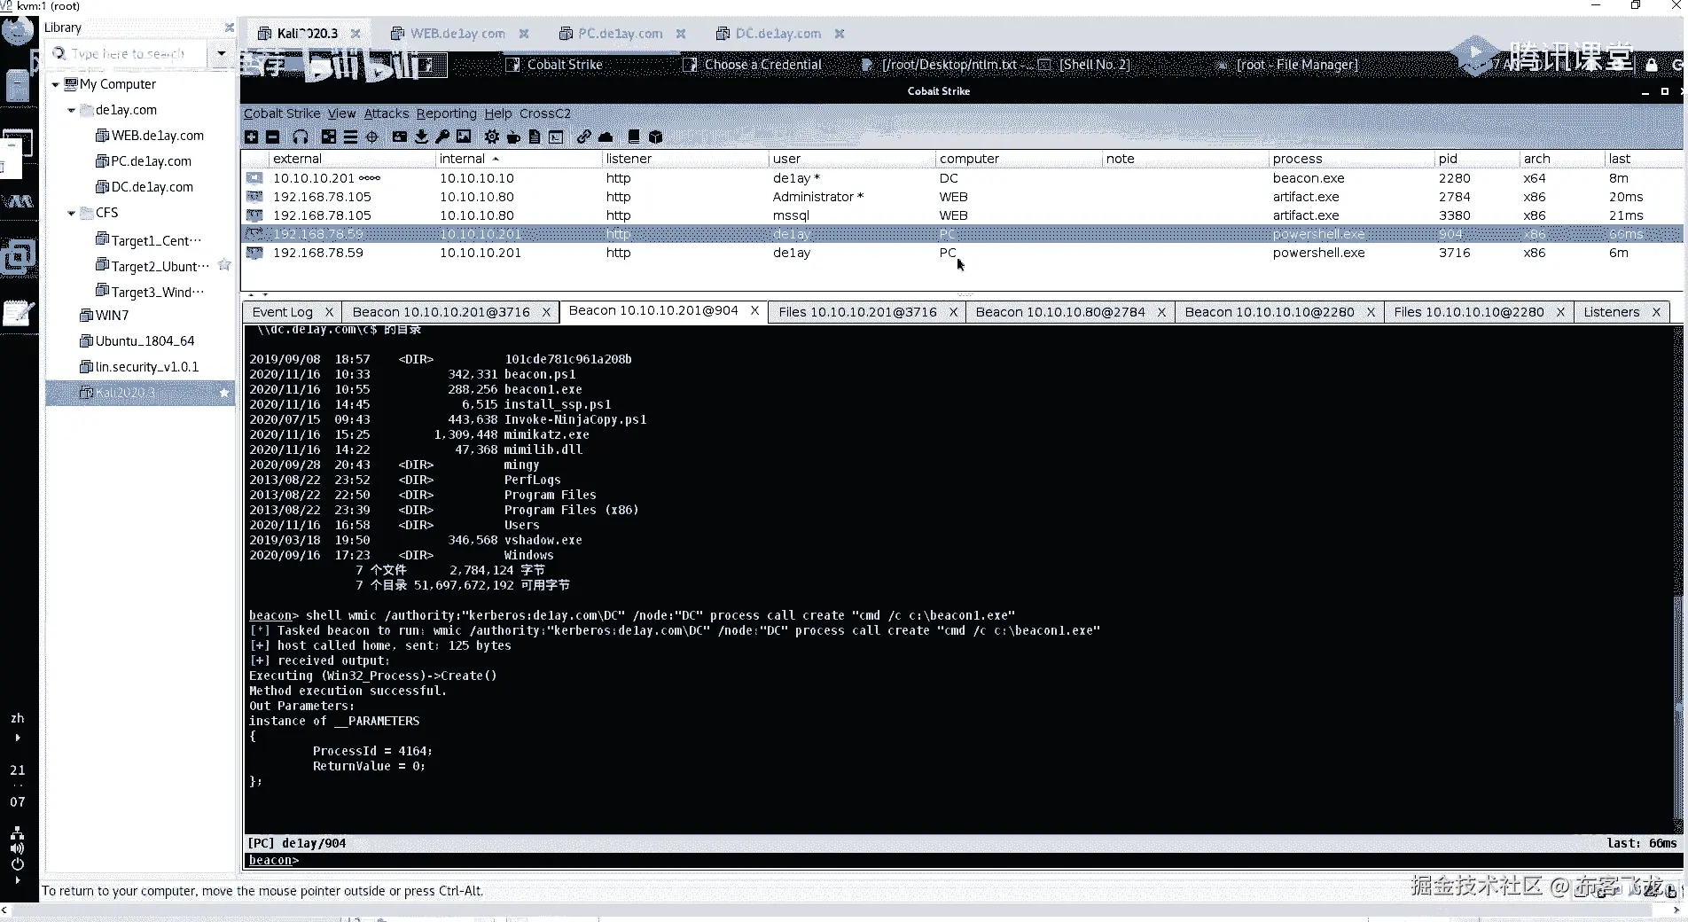Select the mssql session row
Screen dimensions: 1688x922
pyautogui.click(x=962, y=215)
